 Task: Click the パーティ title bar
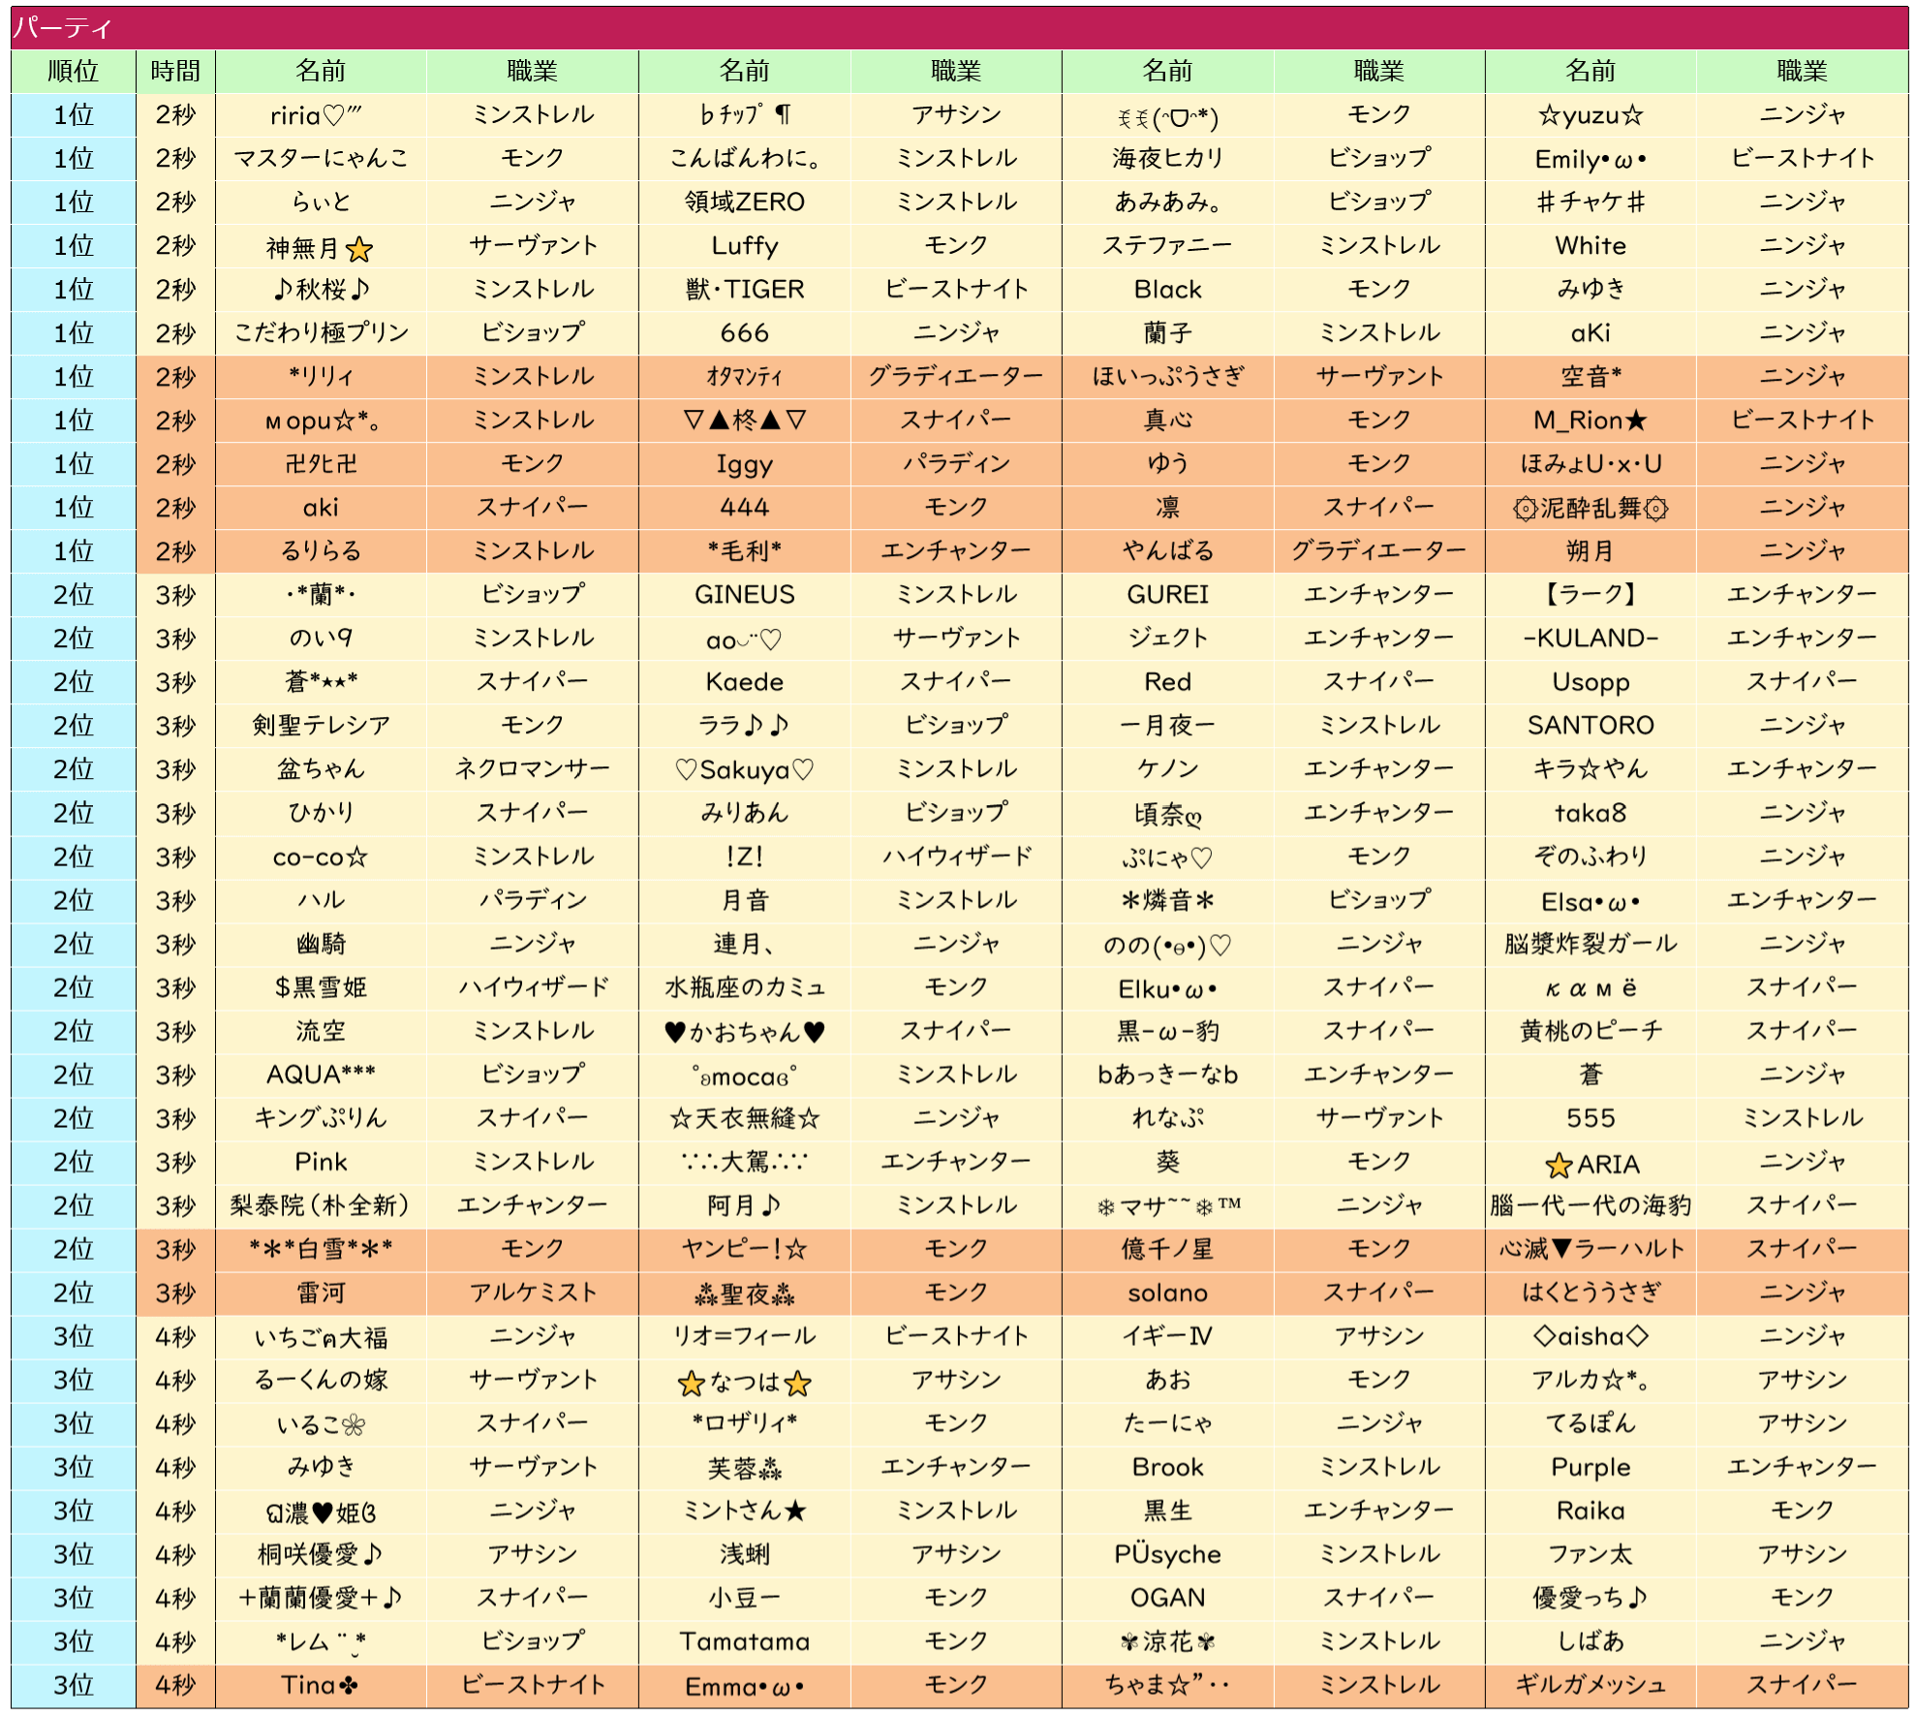coord(958,27)
